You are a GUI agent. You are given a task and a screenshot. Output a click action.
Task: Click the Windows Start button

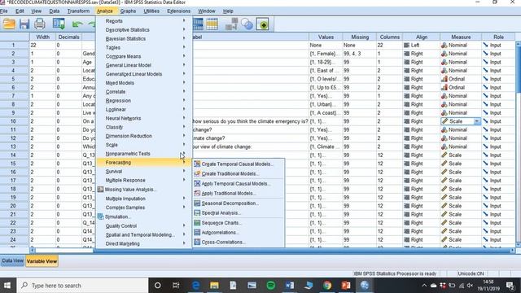pos(7,286)
